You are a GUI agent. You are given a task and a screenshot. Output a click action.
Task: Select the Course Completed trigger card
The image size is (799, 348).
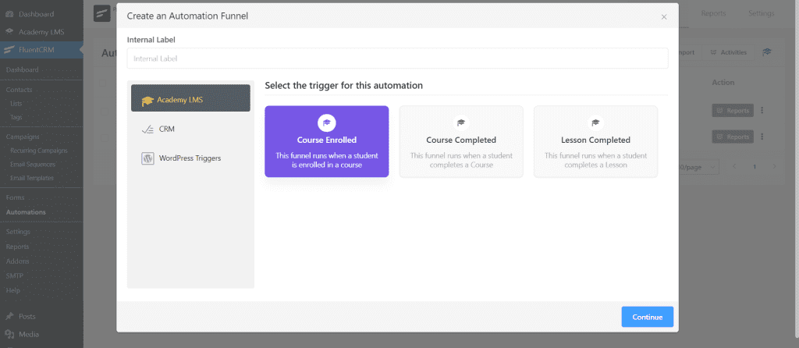461,142
